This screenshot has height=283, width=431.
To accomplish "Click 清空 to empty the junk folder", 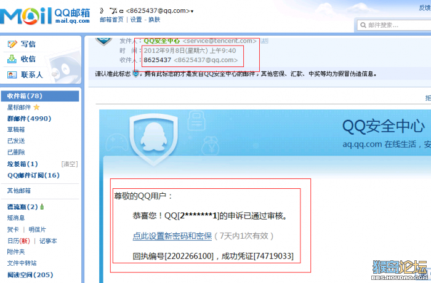I will coord(70,164).
